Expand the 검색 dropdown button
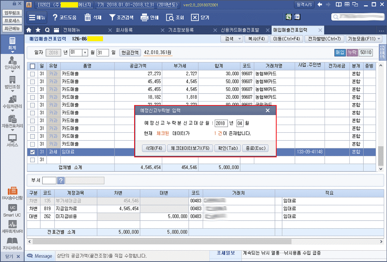The width and height of the screenshot is (387, 262). pyautogui.click(x=232, y=39)
